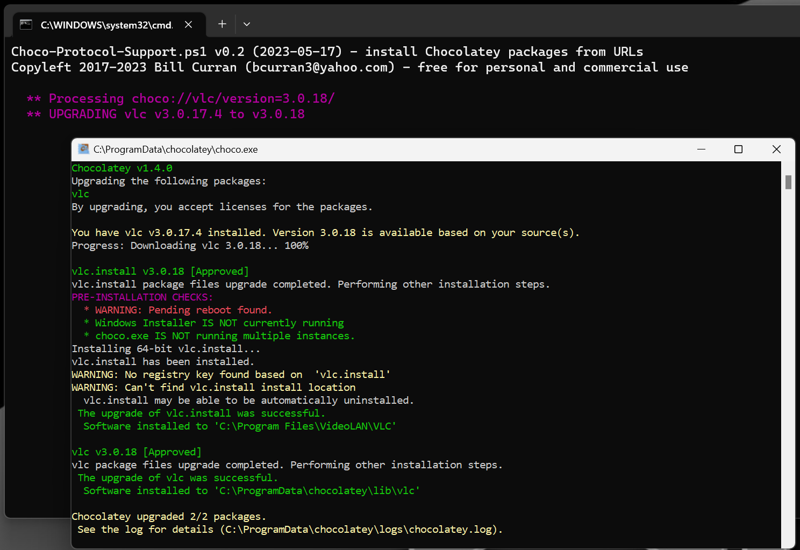Click 'Upgrading the following packages:' line
The image size is (800, 550).
click(x=169, y=181)
